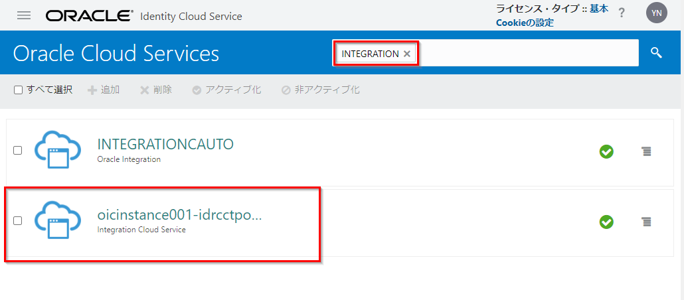
Task: Open the Cookieの設定 link
Action: (x=525, y=23)
